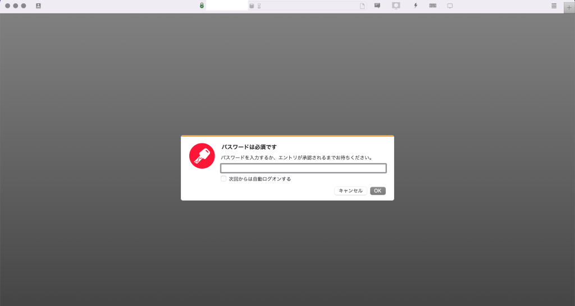
Task: Open the chat message bubble icon
Action: coord(377,6)
